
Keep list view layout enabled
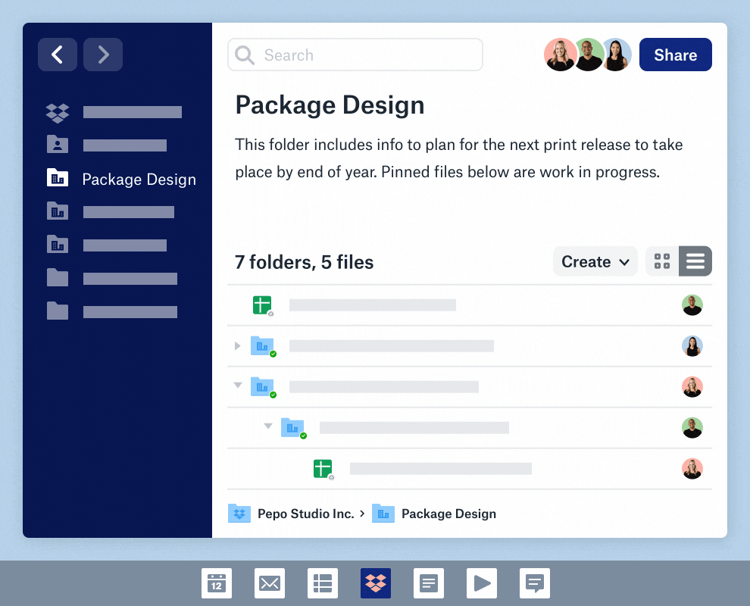[x=695, y=261]
